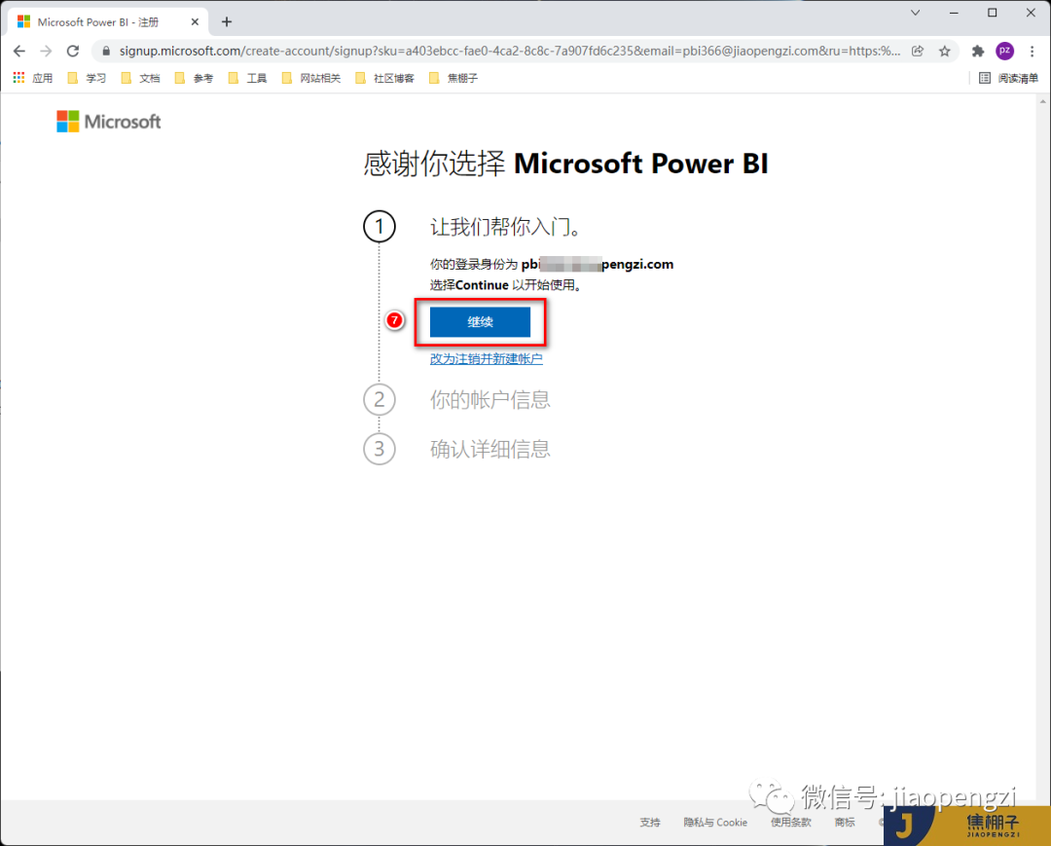Click the lock icon in address bar

pos(106,51)
